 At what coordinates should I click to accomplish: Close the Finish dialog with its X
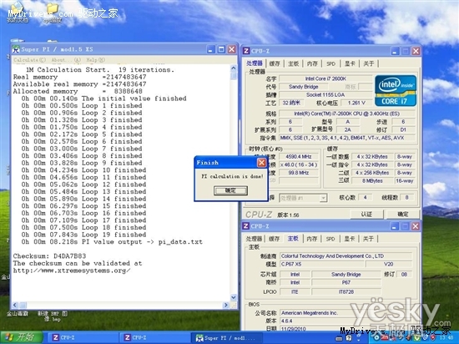coord(261,163)
